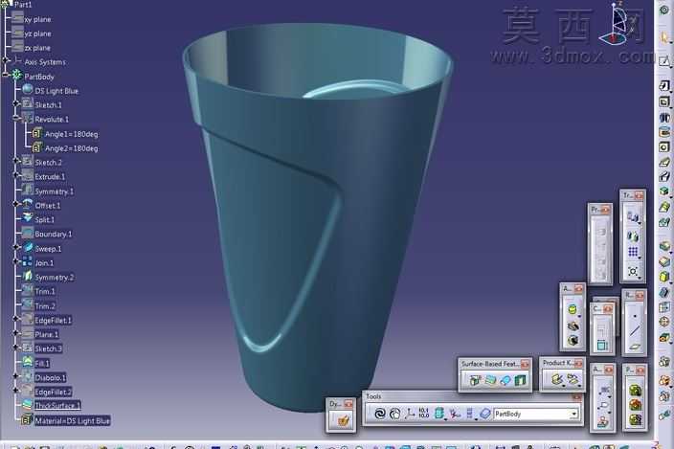Click the Shell icon in right sidebar
This screenshot has height=449, width=674.
point(664,293)
